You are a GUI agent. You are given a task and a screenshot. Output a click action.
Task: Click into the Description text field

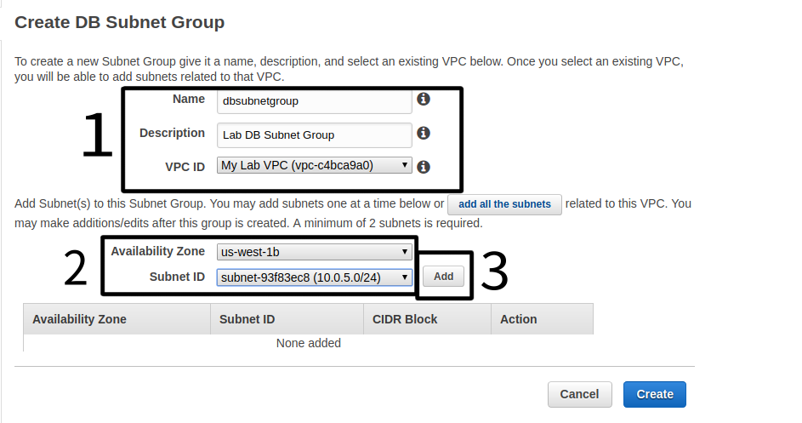click(314, 134)
